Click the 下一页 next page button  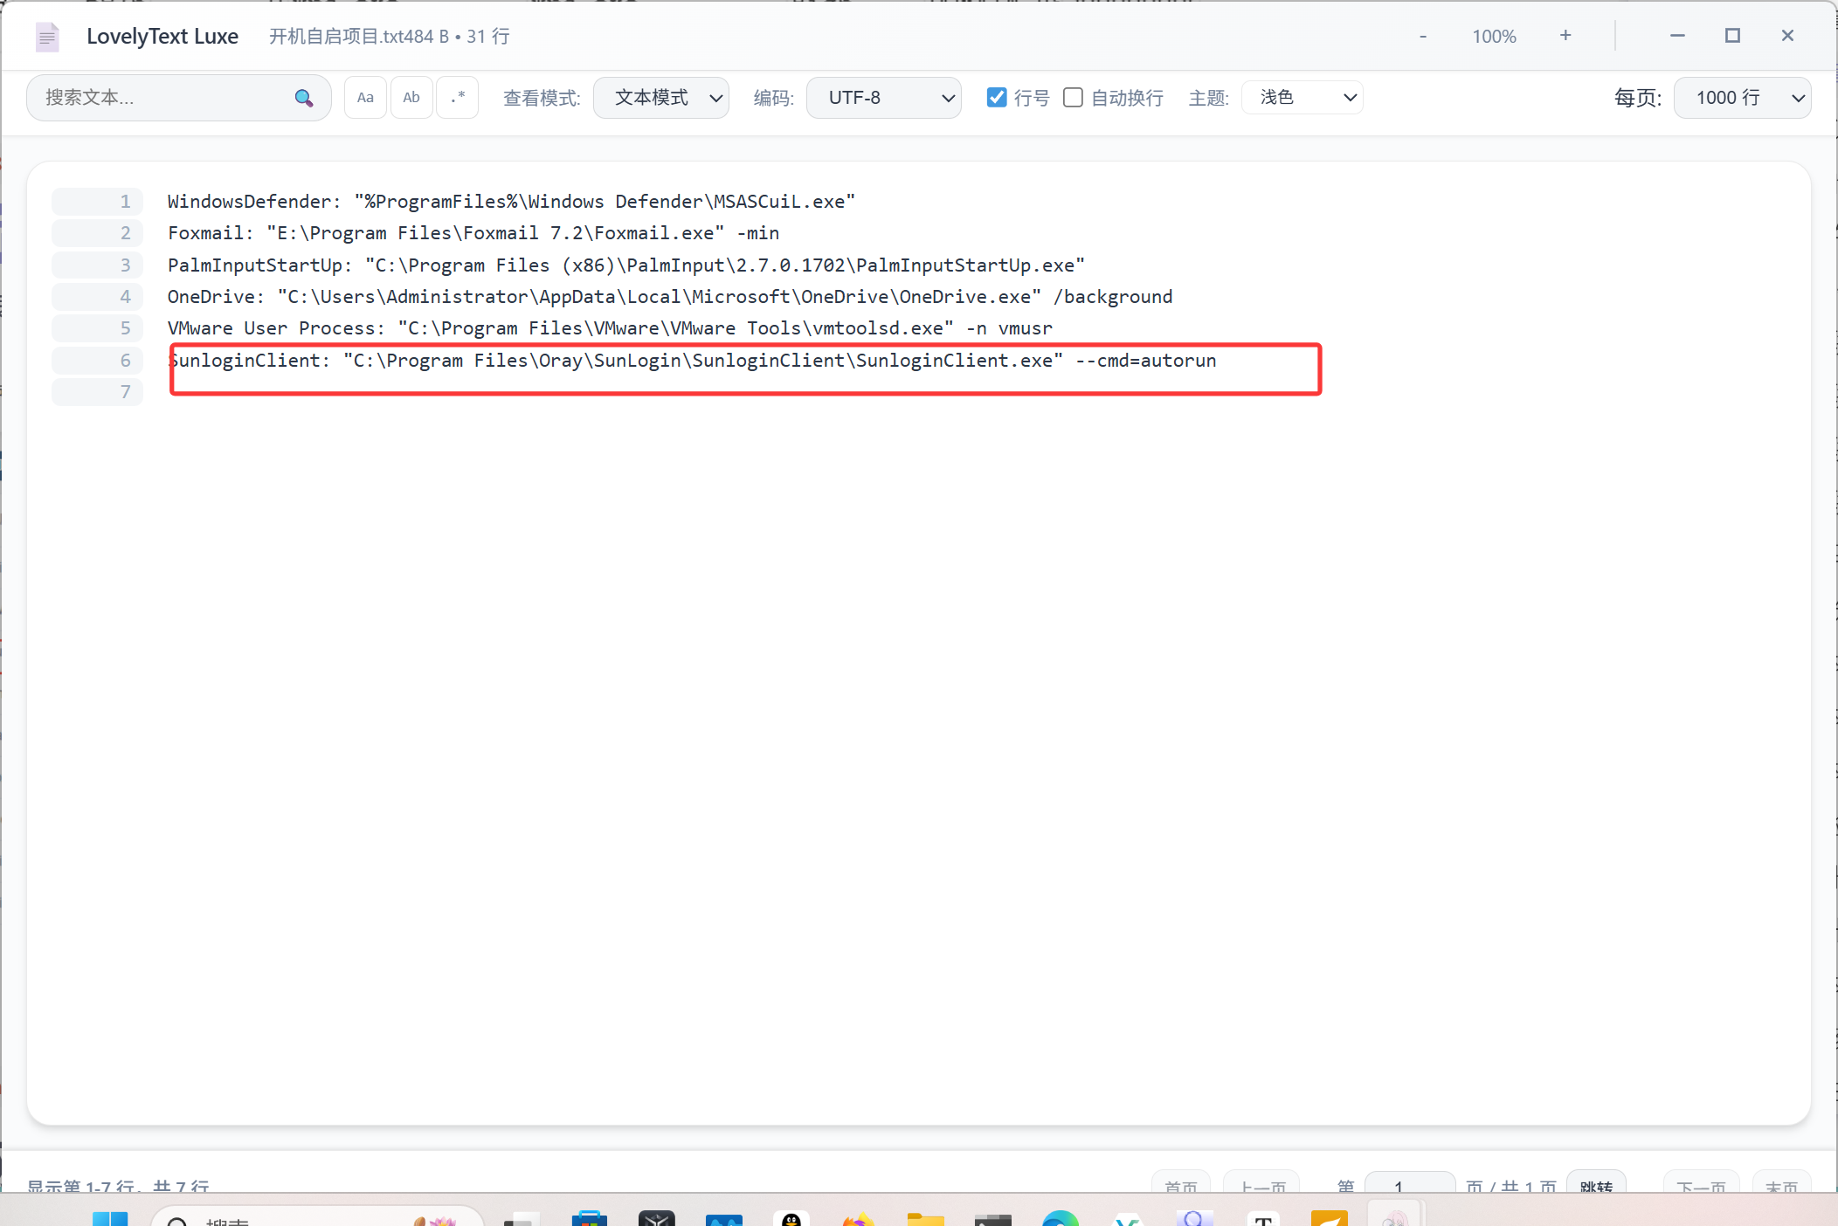[x=1701, y=1185]
